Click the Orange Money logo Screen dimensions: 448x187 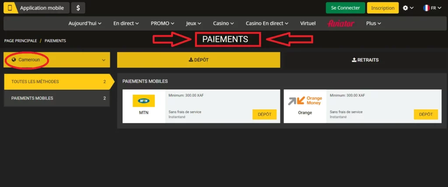305,101
